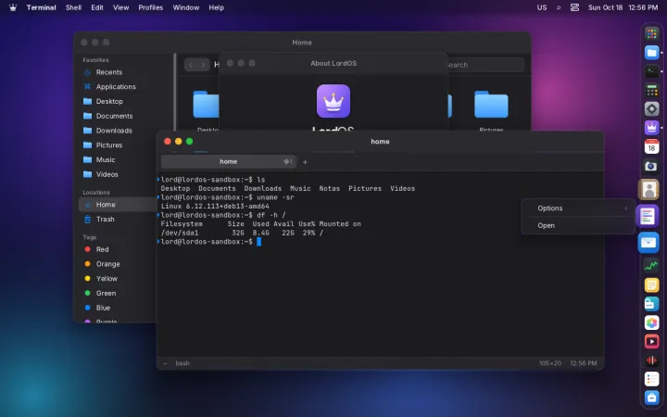Open the Calendar icon showing 18

pyautogui.click(x=651, y=146)
